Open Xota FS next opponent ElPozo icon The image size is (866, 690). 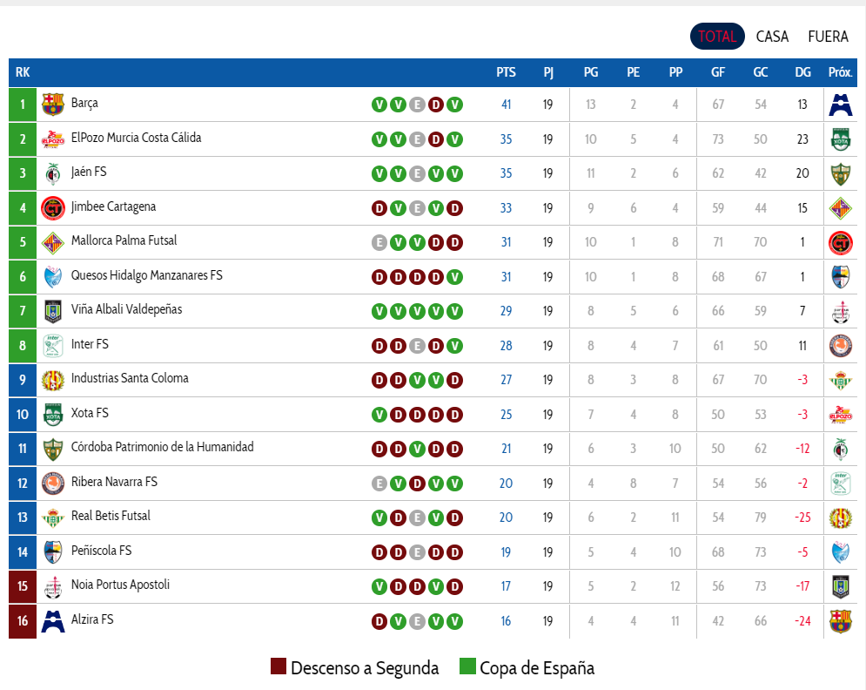pyautogui.click(x=840, y=414)
